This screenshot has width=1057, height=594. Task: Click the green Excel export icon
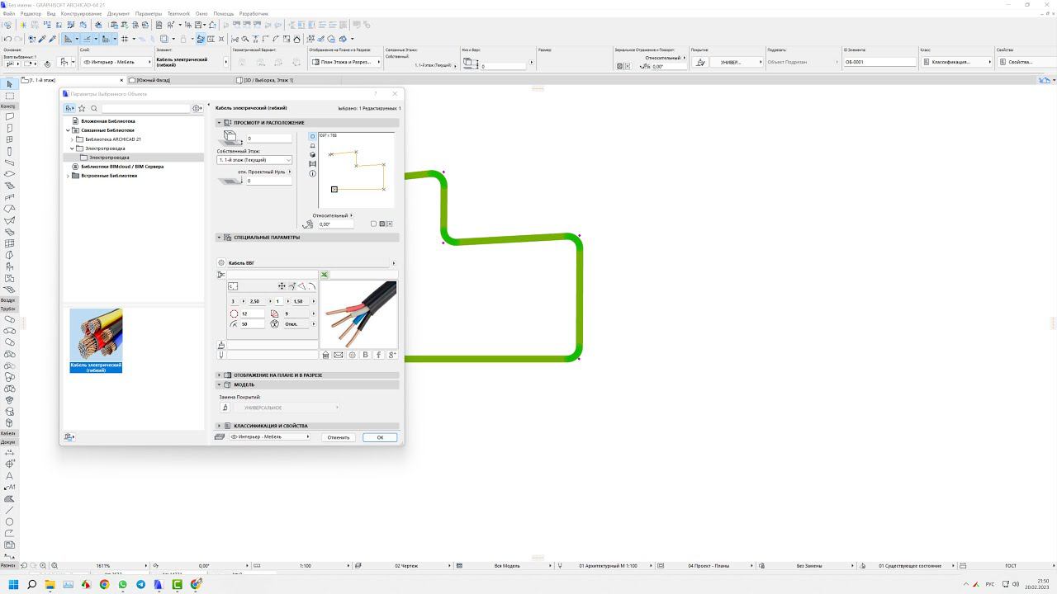(325, 275)
